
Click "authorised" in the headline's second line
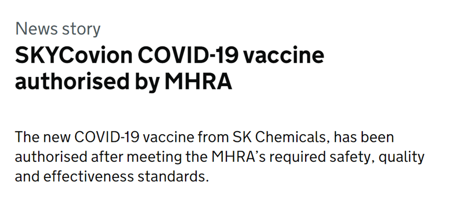pos(72,82)
